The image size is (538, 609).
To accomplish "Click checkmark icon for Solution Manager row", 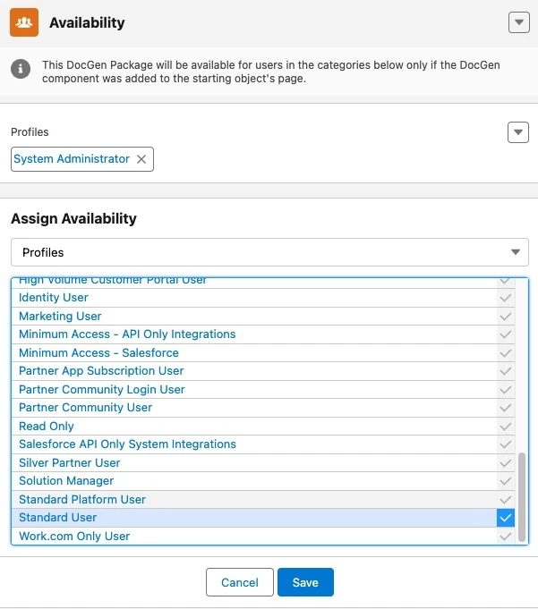I will (x=506, y=481).
